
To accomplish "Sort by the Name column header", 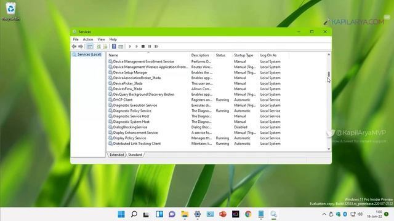I will click(x=148, y=55).
